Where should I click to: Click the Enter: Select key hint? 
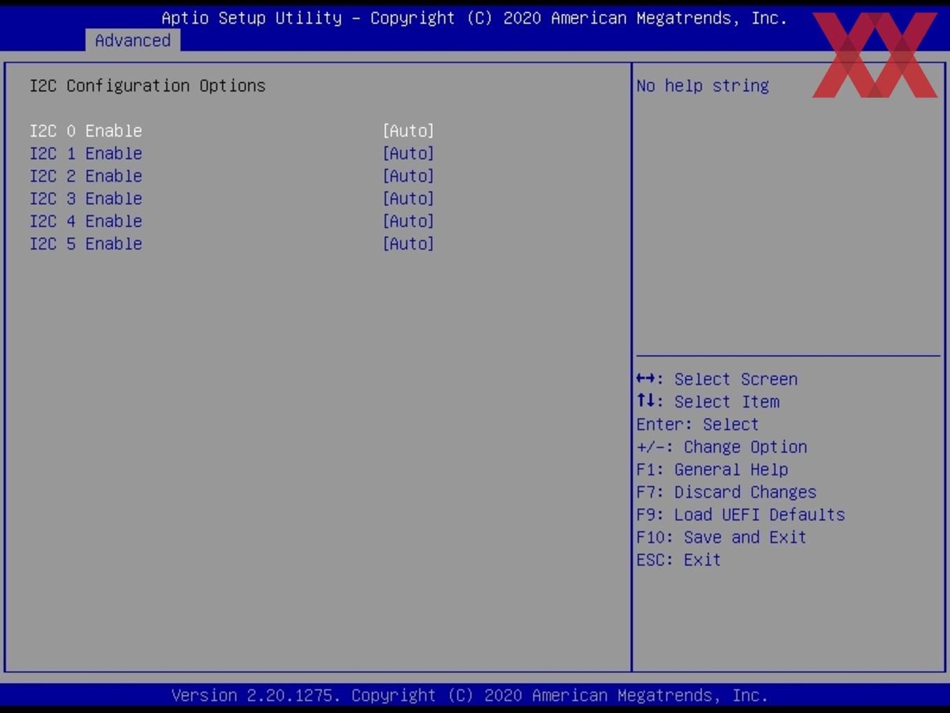pyautogui.click(x=697, y=424)
